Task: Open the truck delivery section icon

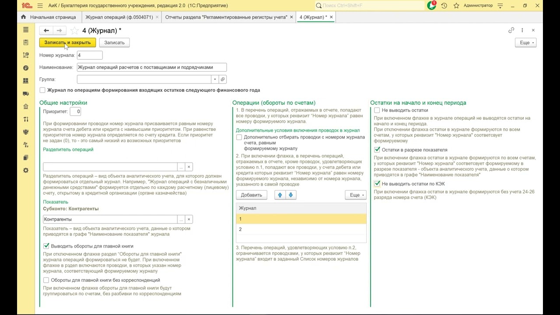Action: coord(26,94)
